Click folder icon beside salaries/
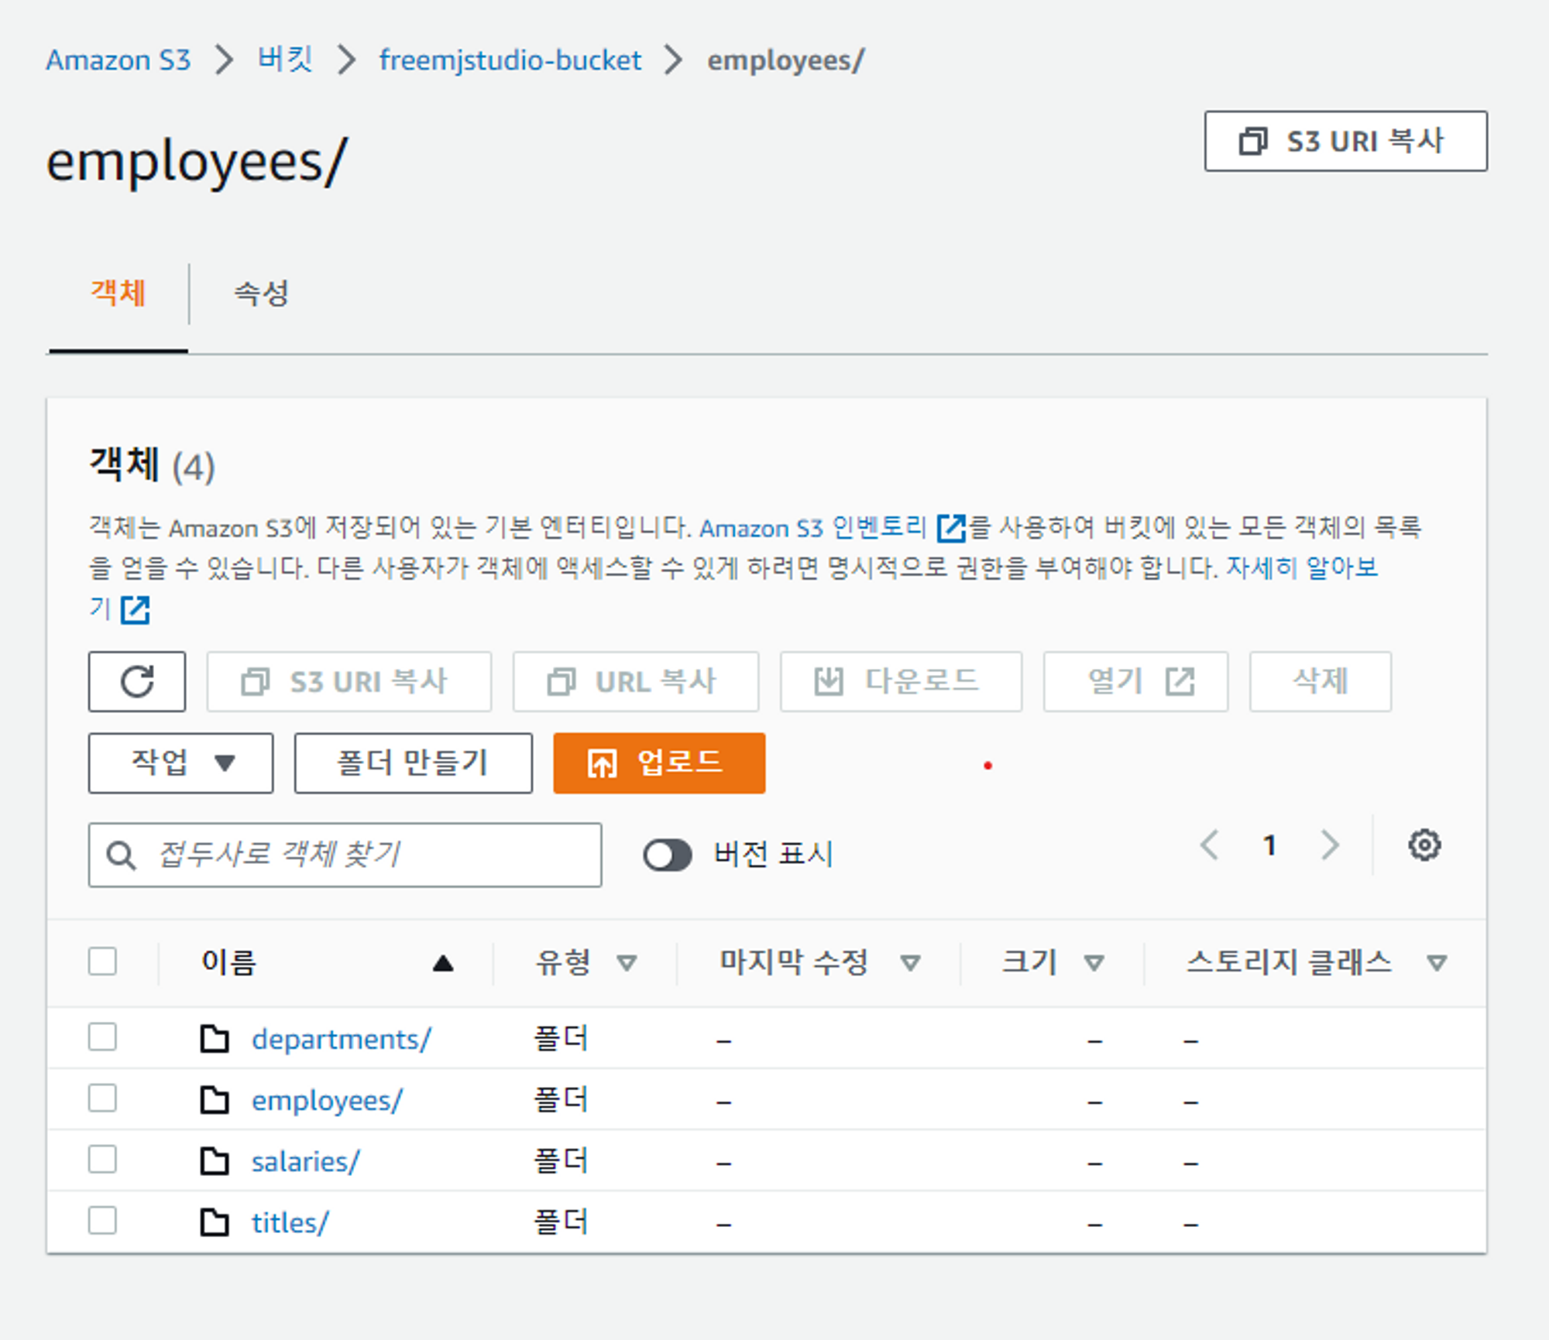 tap(215, 1161)
